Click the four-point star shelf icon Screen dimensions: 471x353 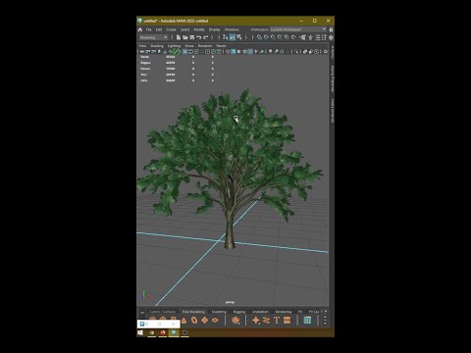click(x=255, y=321)
